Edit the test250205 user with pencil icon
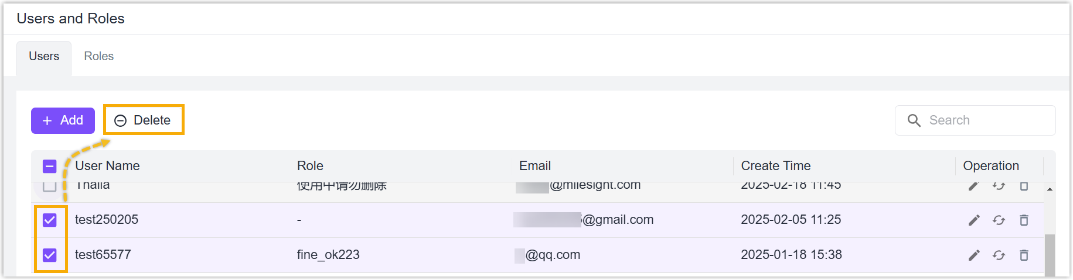 (x=974, y=220)
